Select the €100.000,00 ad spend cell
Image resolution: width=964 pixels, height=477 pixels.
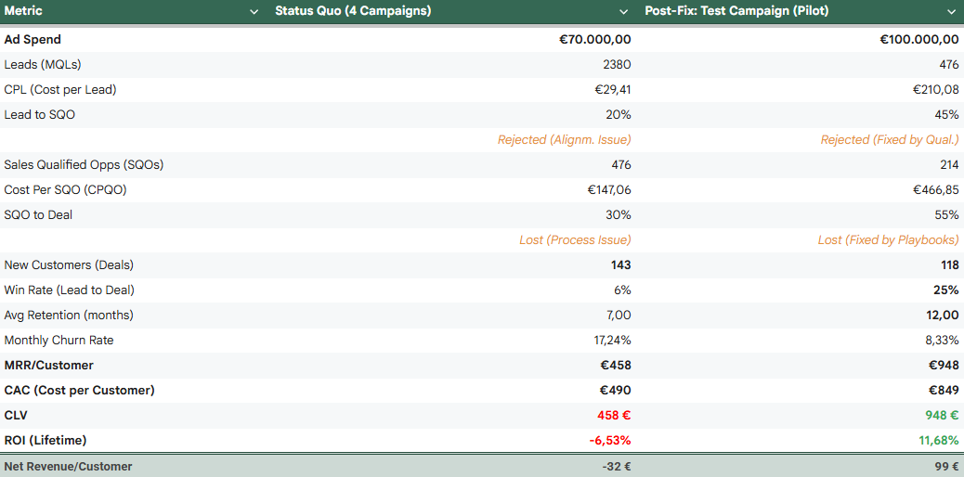click(x=919, y=39)
